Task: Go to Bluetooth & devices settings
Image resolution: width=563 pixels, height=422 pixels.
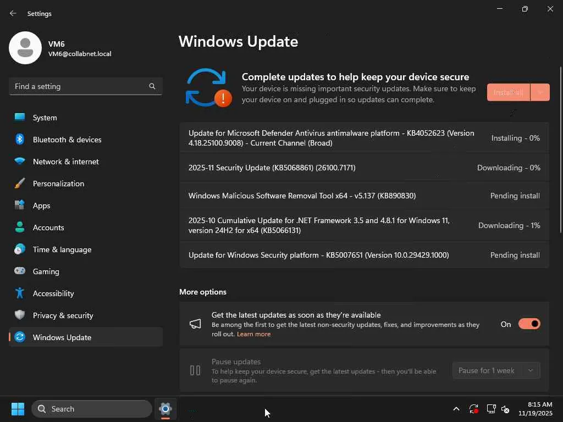Action: click(86, 139)
